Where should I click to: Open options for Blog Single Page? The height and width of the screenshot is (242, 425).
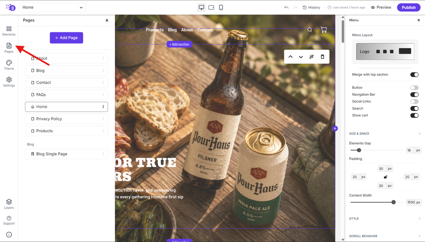pos(103,154)
